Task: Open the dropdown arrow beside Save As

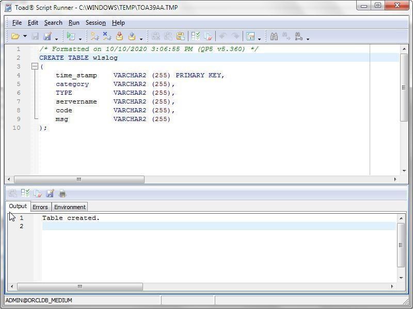Action: (56, 39)
